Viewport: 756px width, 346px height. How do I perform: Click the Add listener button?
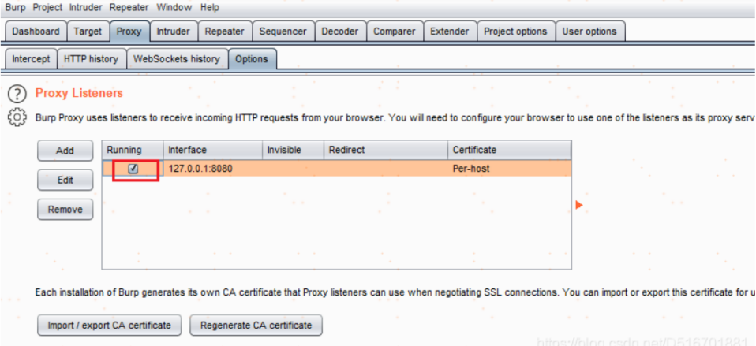click(65, 151)
